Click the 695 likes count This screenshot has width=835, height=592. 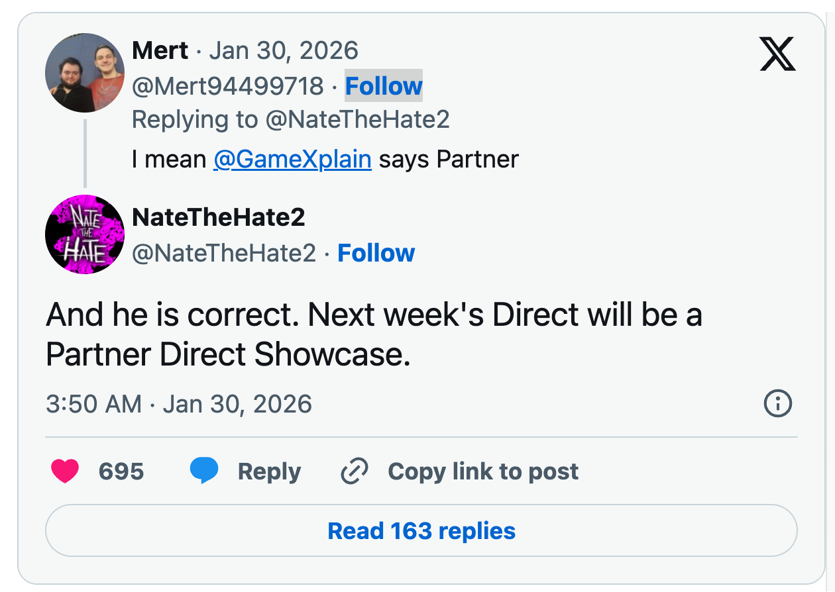click(121, 471)
